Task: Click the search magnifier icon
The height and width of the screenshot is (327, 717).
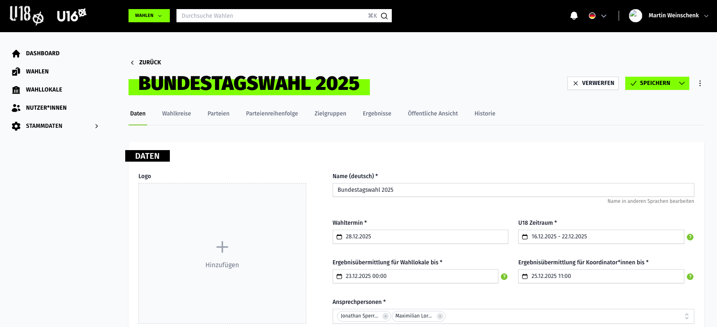Action: pos(384,16)
